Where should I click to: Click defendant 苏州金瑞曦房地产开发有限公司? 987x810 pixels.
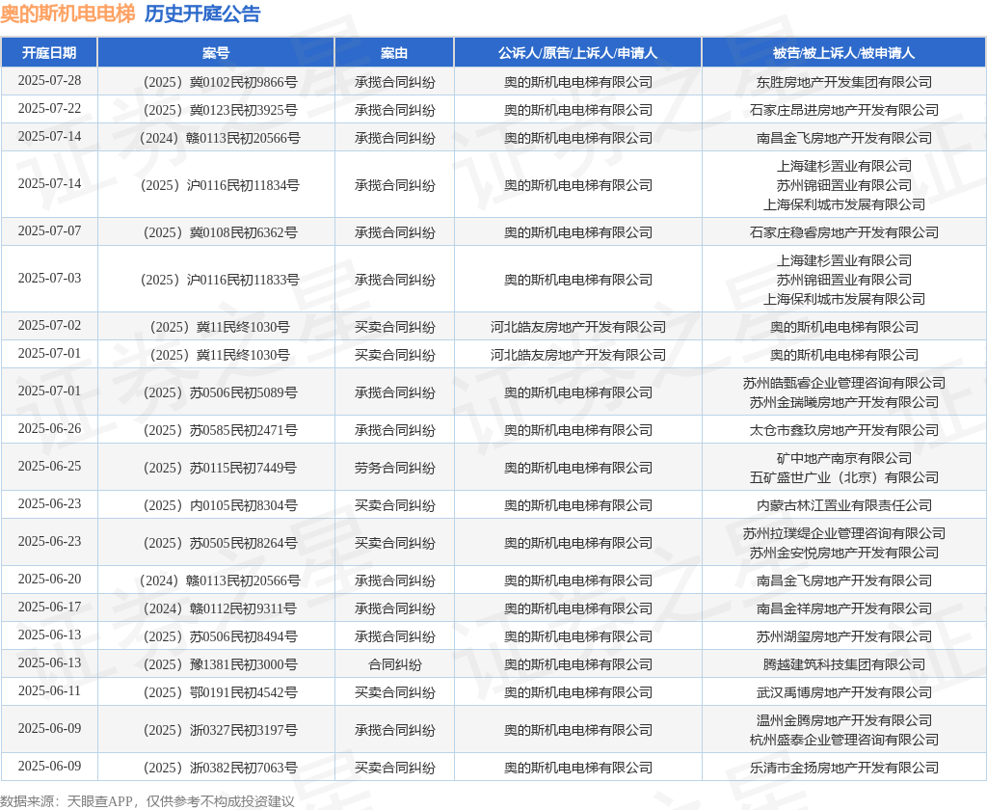[843, 402]
